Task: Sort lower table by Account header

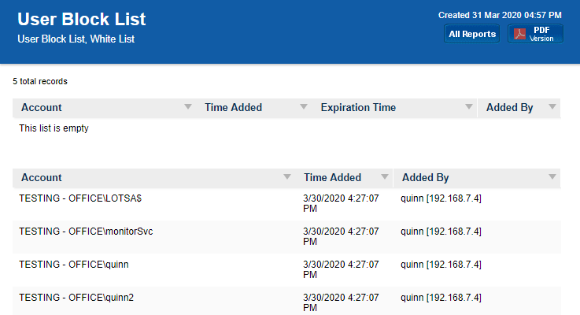Action: click(42, 178)
